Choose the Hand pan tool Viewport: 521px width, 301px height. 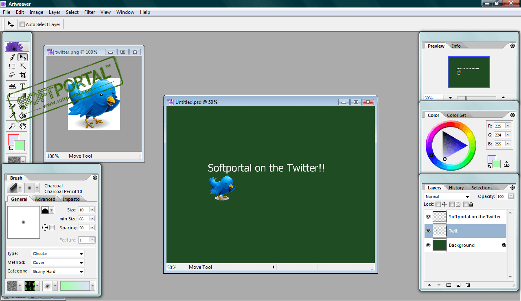point(23,126)
